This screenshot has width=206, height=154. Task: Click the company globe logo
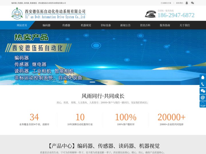coord(17,13)
